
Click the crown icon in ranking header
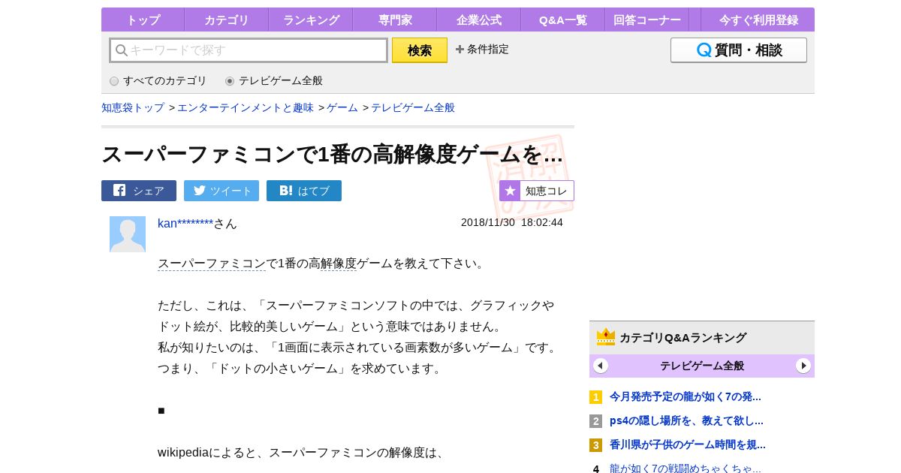[x=606, y=337]
